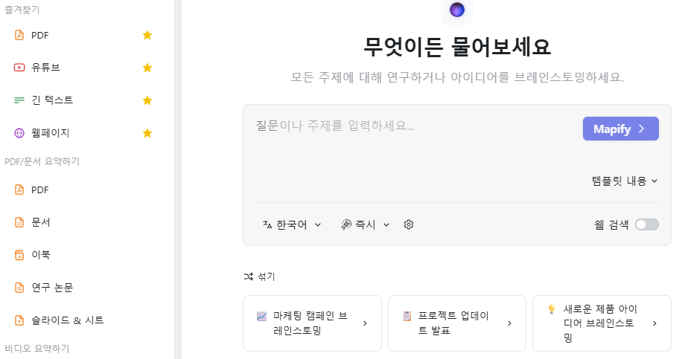Viewport: 679px width, 359px height.
Task: Click the 연구 논문 document icon
Action: 19,288
